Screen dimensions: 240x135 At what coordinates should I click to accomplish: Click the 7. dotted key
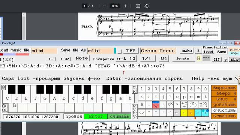pos(184,89)
